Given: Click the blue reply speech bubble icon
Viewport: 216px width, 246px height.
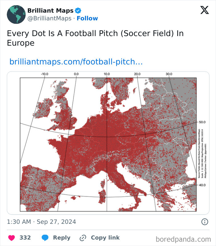Looking at the screenshot, I should (45, 238).
